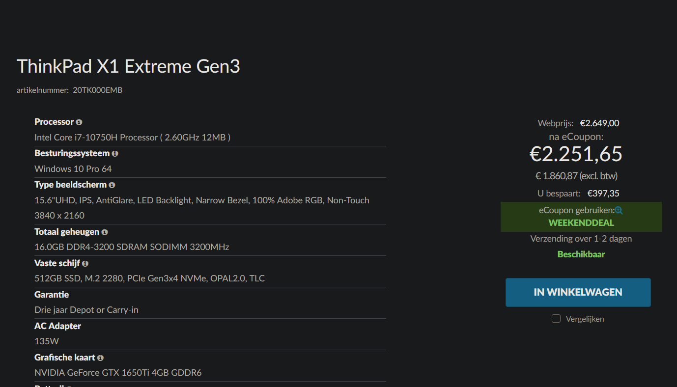Click info icon next to Processor

79,122
